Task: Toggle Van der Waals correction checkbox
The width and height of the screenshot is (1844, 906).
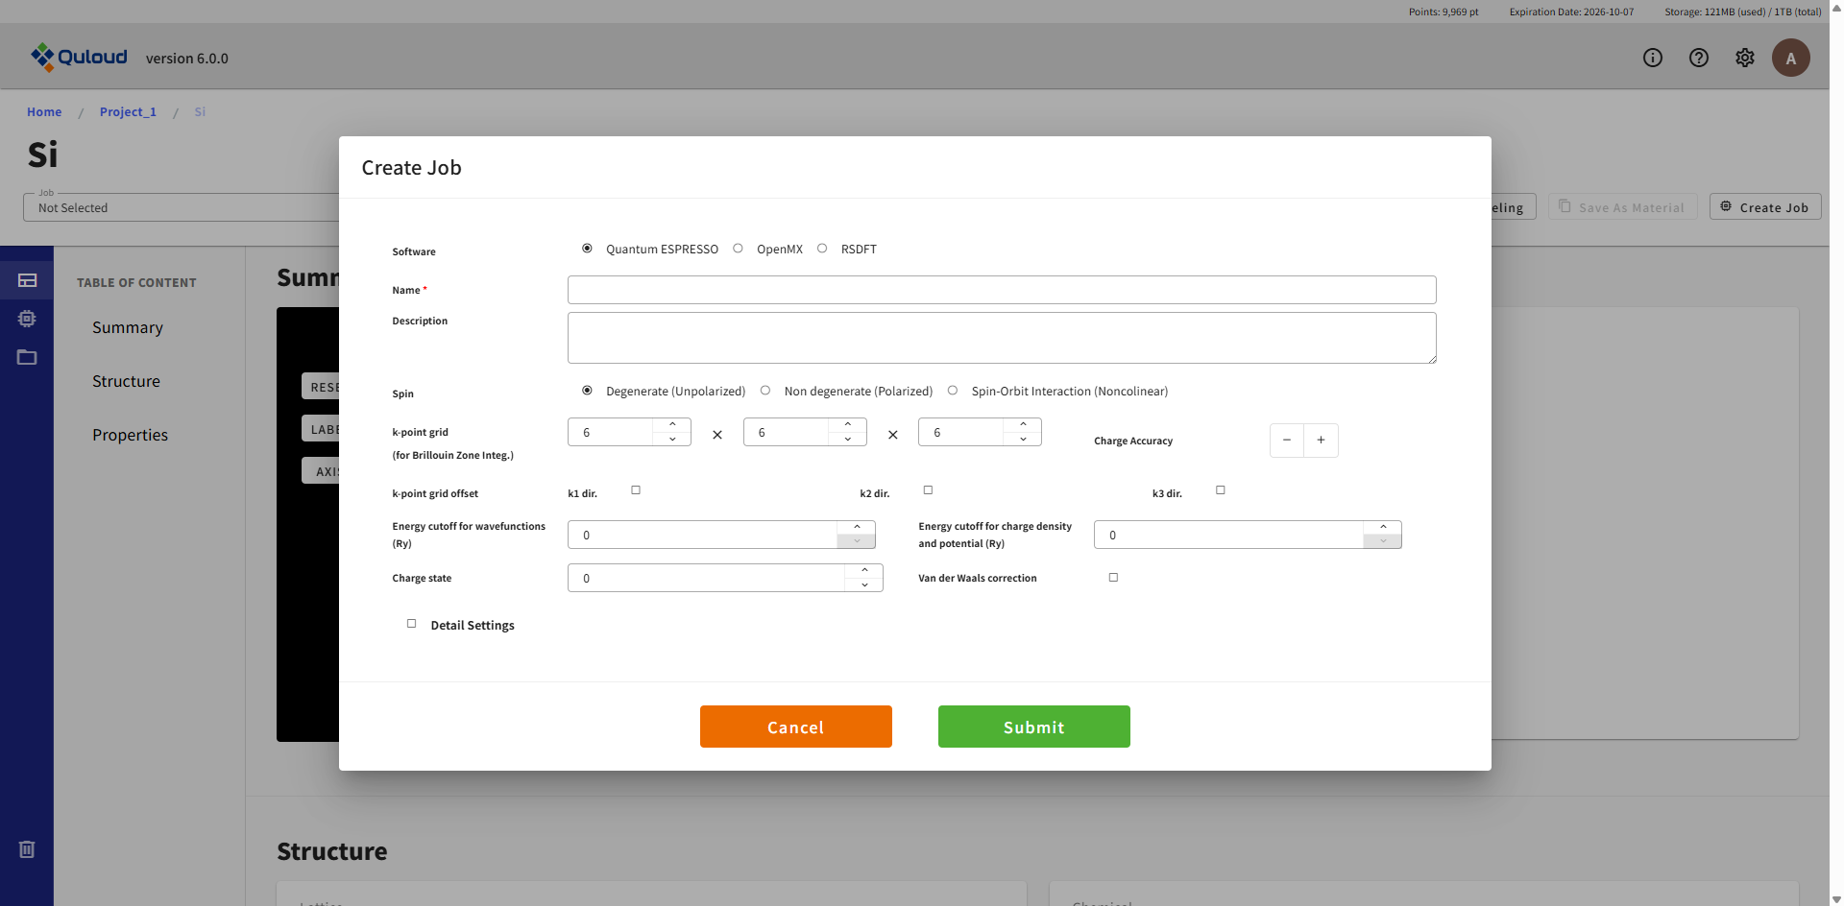Action: [x=1113, y=578]
